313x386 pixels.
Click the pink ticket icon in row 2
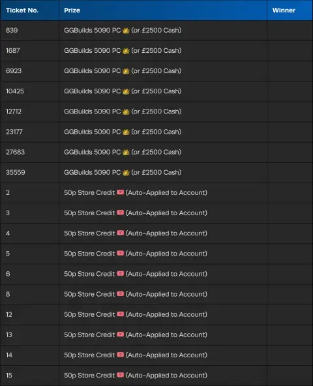[x=121, y=192]
